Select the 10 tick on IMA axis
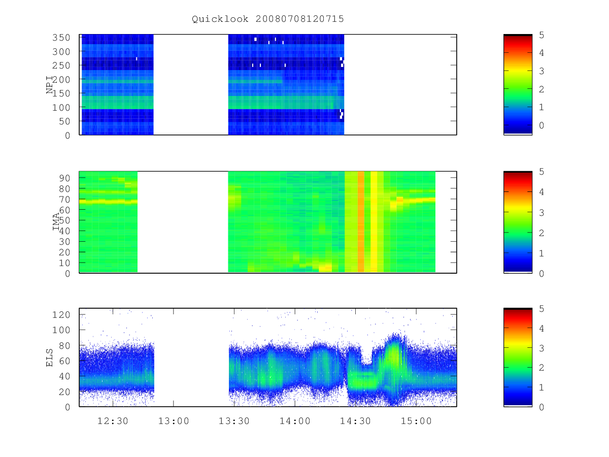The width and height of the screenshot is (609, 457). [65, 263]
